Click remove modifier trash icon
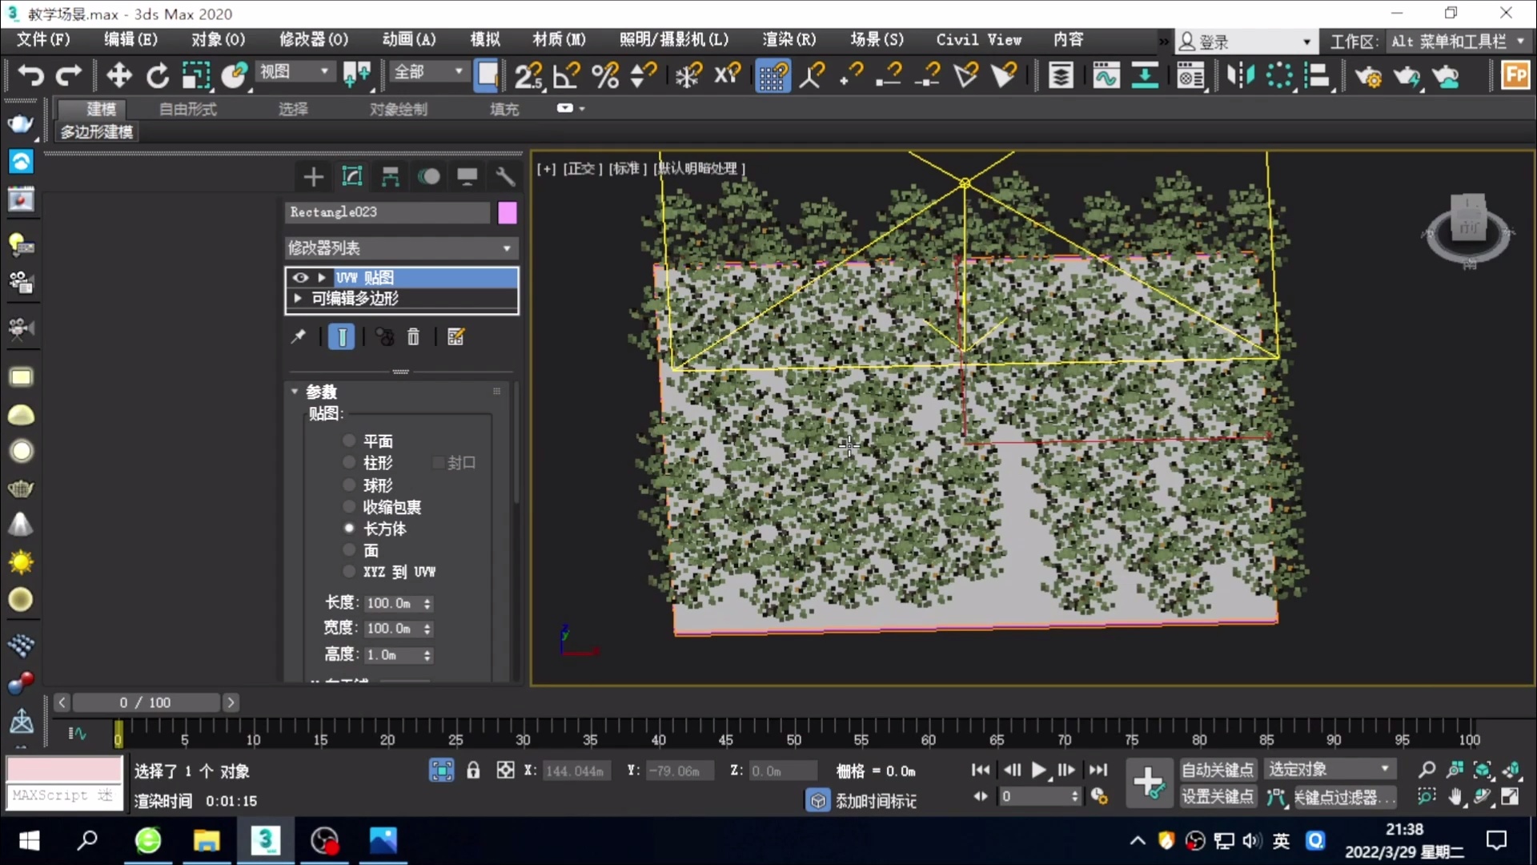 413,337
